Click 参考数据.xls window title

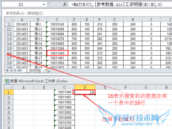(24, 13)
